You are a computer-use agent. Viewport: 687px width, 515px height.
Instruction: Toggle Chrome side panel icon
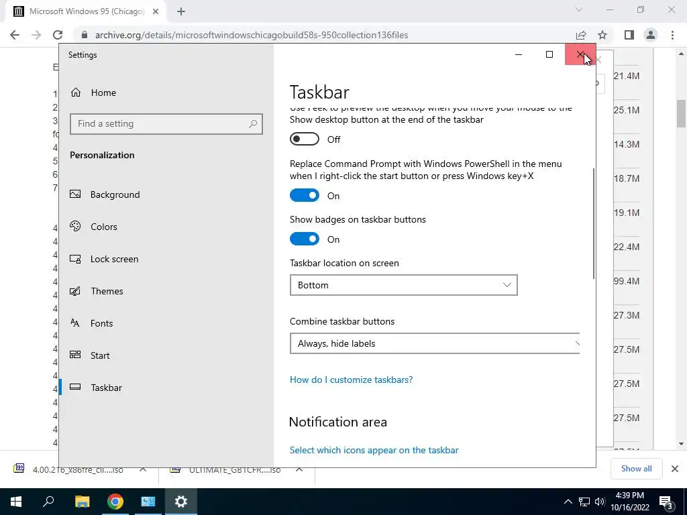click(629, 35)
